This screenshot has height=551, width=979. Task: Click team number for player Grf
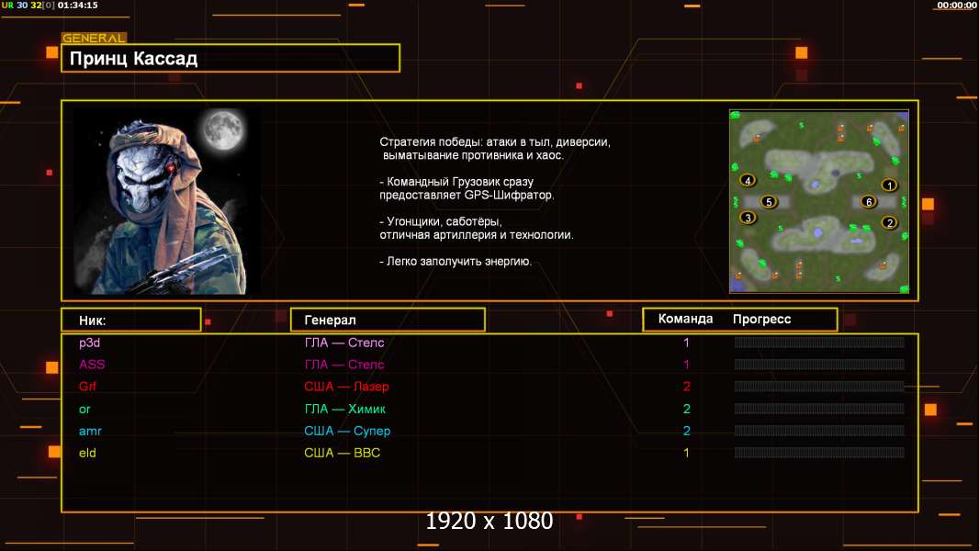click(686, 387)
